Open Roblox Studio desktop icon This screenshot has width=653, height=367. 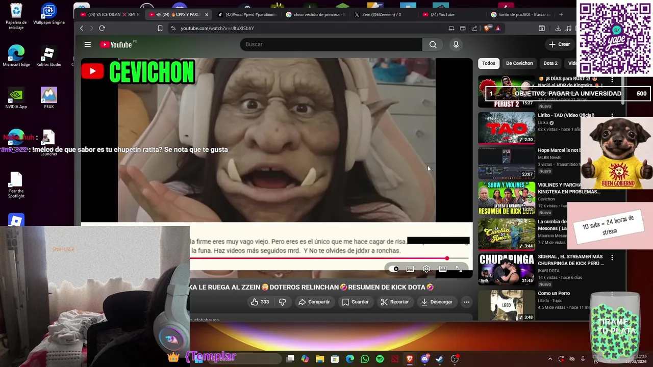click(48, 56)
